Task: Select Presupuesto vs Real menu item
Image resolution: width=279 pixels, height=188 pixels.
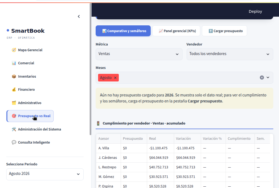Action: pyautogui.click(x=30, y=116)
